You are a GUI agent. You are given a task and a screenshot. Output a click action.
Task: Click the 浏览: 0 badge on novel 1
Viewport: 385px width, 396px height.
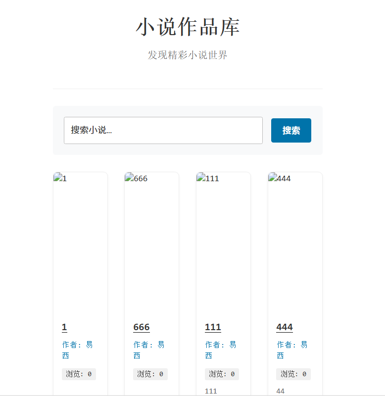click(79, 374)
